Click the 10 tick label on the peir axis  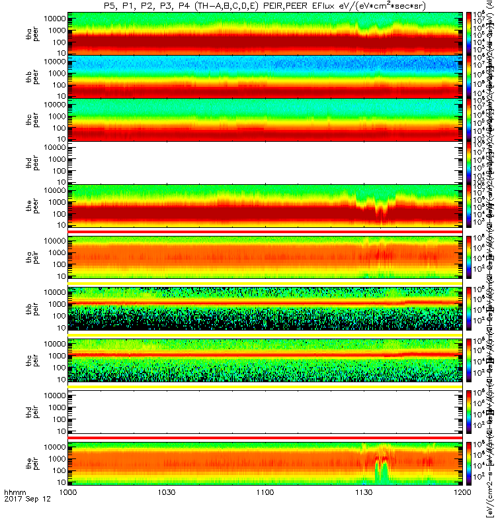click(x=61, y=482)
